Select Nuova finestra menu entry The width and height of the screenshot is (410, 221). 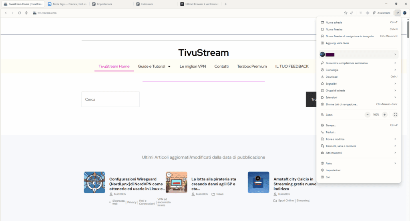[359, 29]
